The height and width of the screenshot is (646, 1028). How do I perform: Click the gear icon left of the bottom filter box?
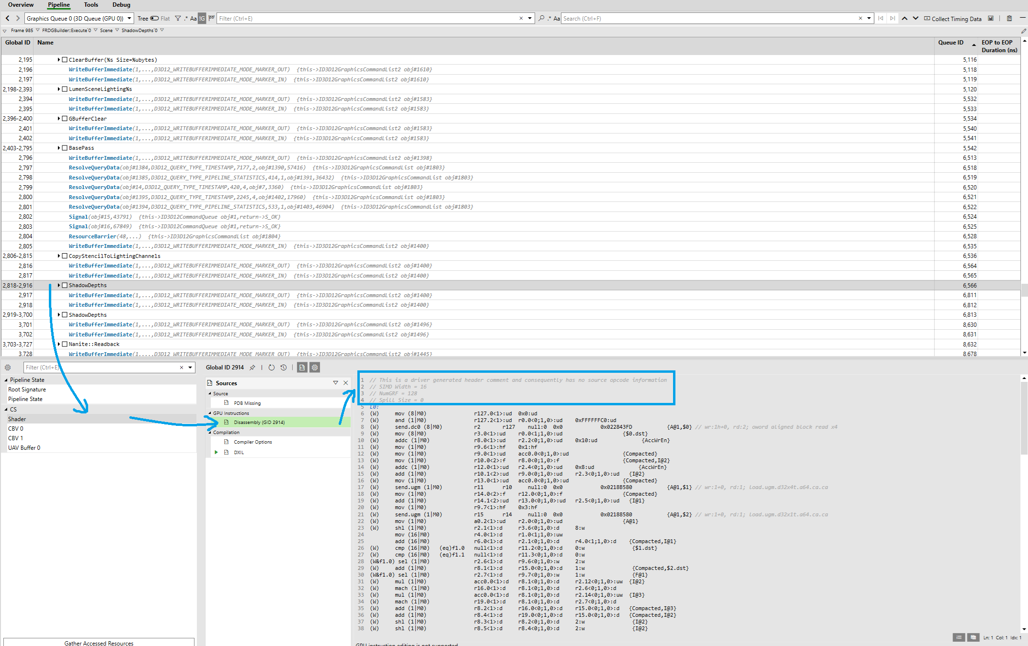[x=8, y=368]
